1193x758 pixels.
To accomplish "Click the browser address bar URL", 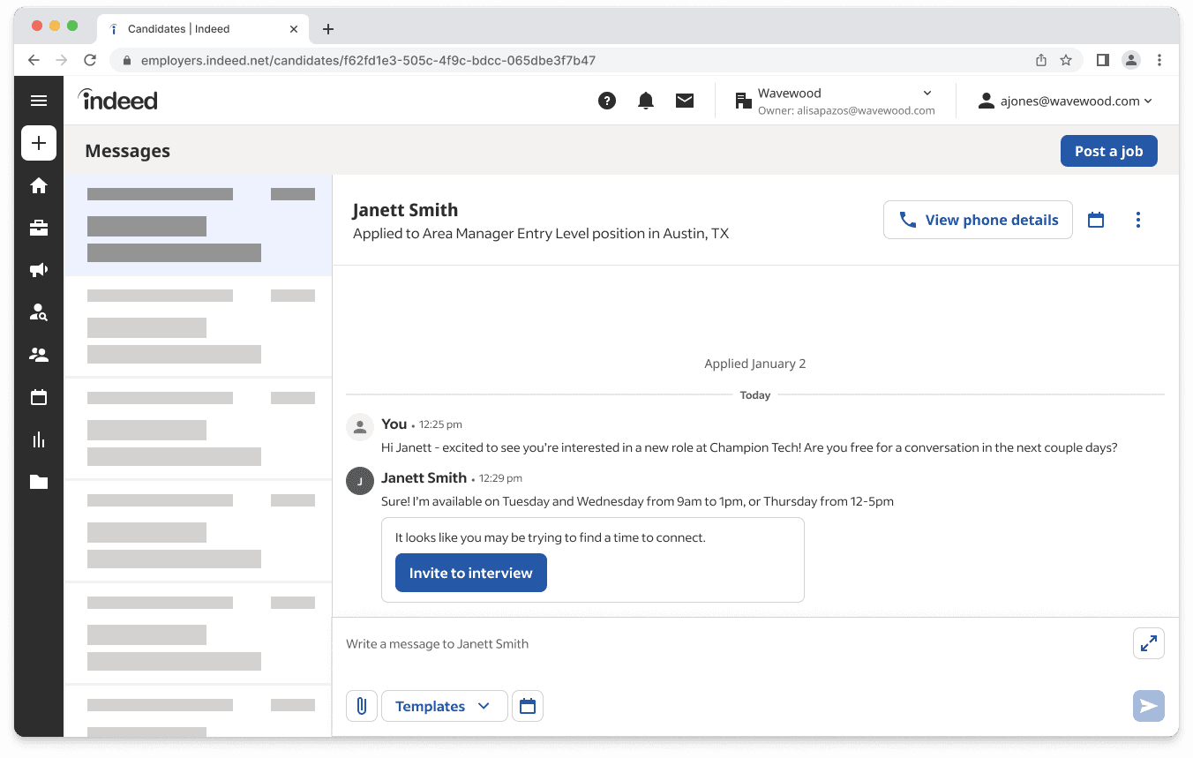I will [x=368, y=61].
